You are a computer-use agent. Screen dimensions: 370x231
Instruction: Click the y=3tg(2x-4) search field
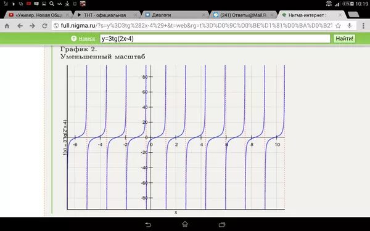215,39
